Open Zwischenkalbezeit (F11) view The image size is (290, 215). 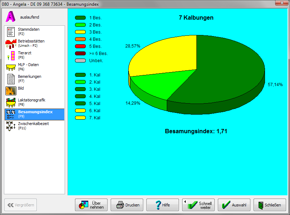pyautogui.click(x=35, y=126)
